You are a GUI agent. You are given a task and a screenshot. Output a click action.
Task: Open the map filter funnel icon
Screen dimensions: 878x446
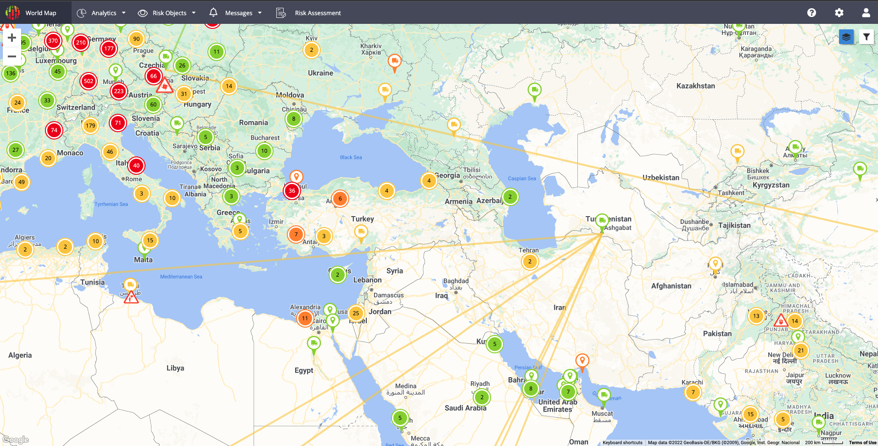[x=866, y=37]
